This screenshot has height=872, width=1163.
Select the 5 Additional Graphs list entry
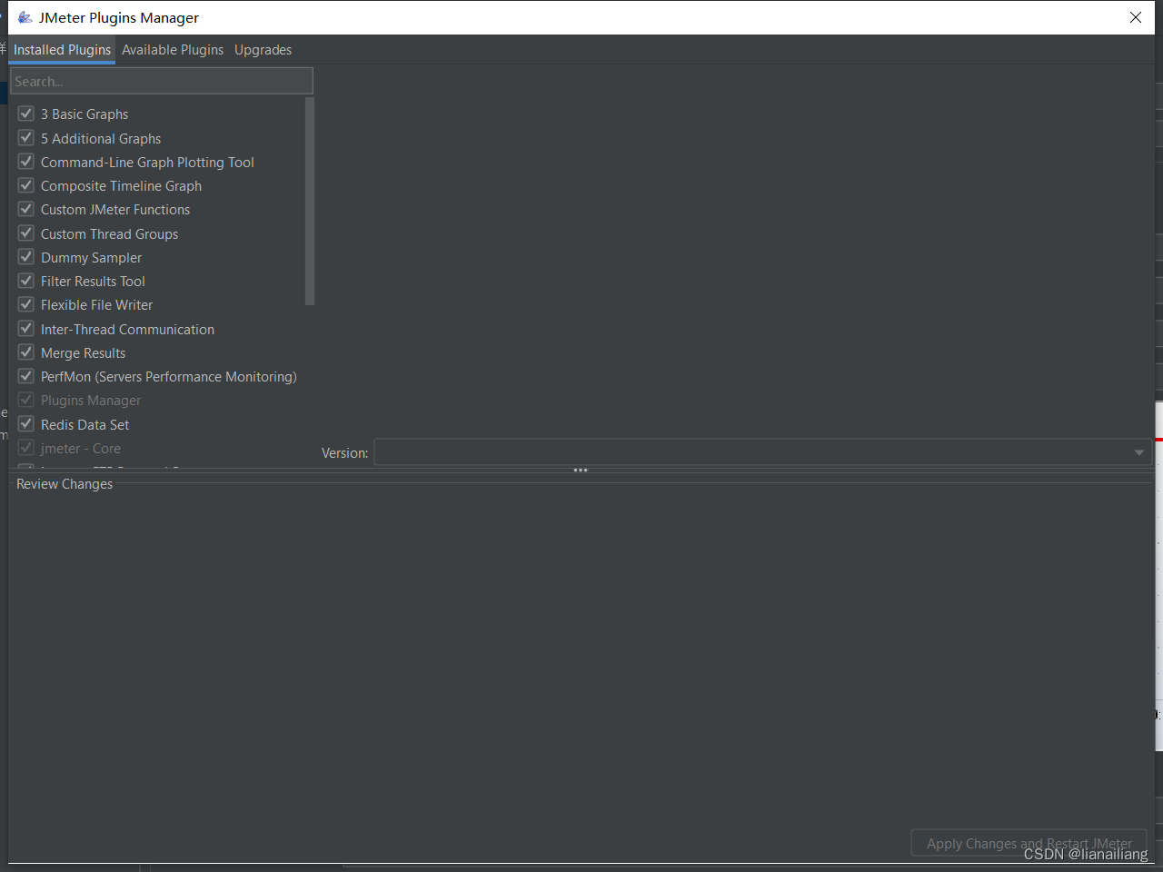tap(101, 139)
